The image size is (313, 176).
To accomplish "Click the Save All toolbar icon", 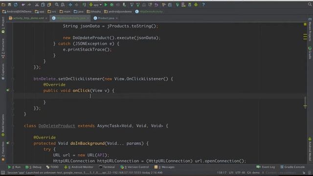I will click(9, 4).
